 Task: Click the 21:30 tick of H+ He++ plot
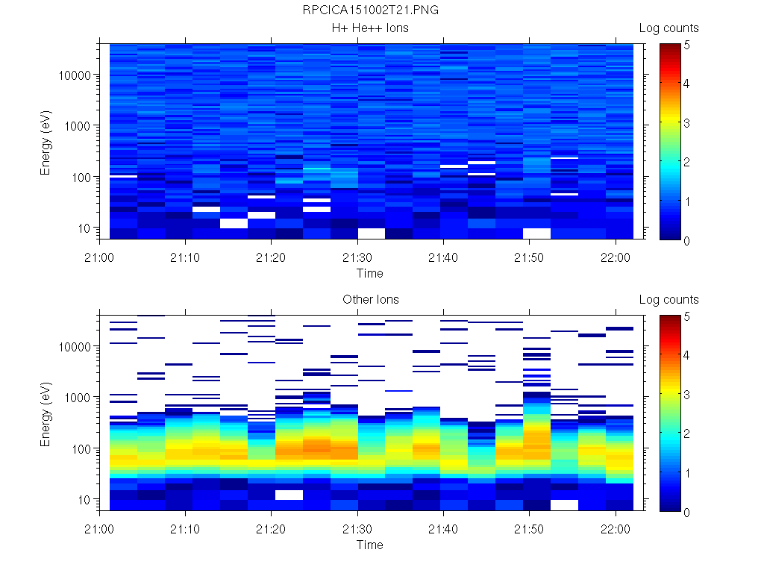[x=357, y=257]
